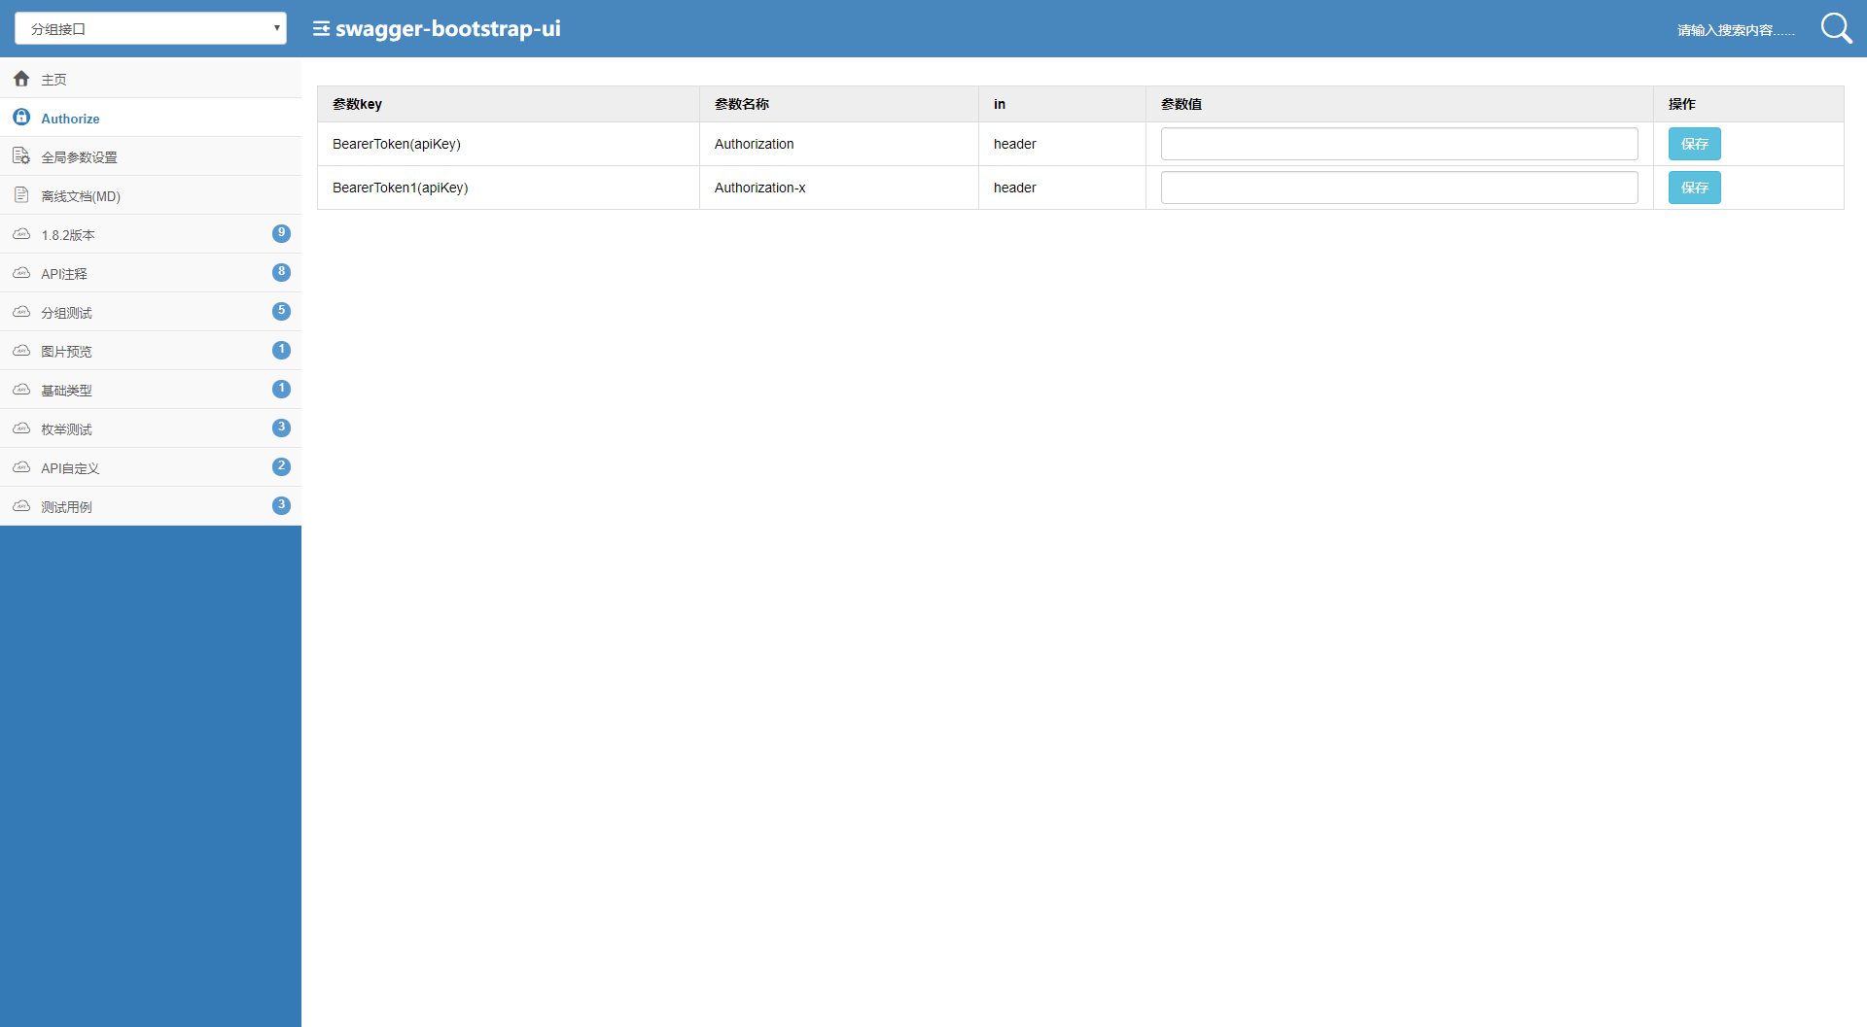
Task: Click the document icon for 离线文档(MD)
Action: point(21,195)
